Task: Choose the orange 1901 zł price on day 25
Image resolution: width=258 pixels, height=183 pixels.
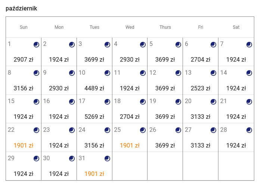Action: click(130, 146)
